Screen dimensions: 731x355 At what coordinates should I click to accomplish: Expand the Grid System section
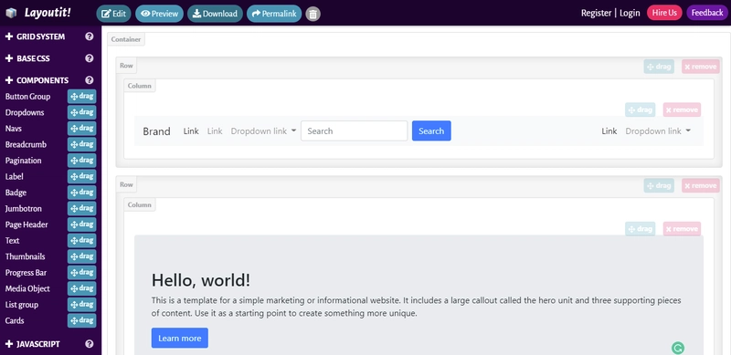click(35, 37)
